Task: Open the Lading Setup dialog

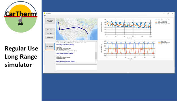Action: pos(50,37)
